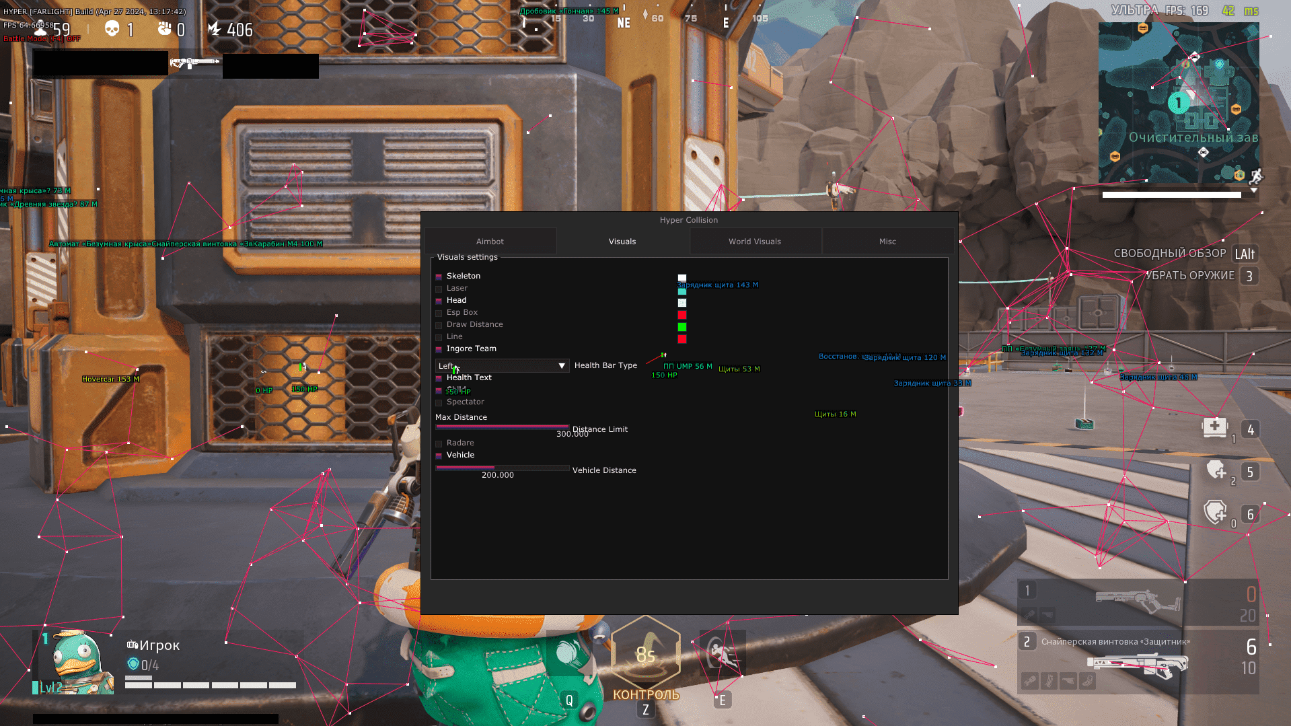Viewport: 1291px width, 726px height.
Task: Open the Health Bar Type dropdown
Action: [501, 365]
